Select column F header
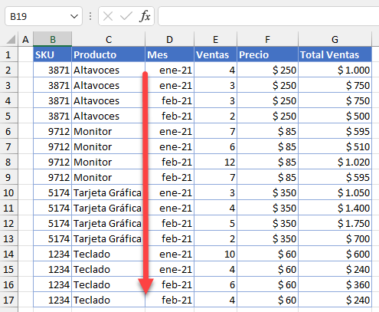379x312 pixels. [267, 39]
